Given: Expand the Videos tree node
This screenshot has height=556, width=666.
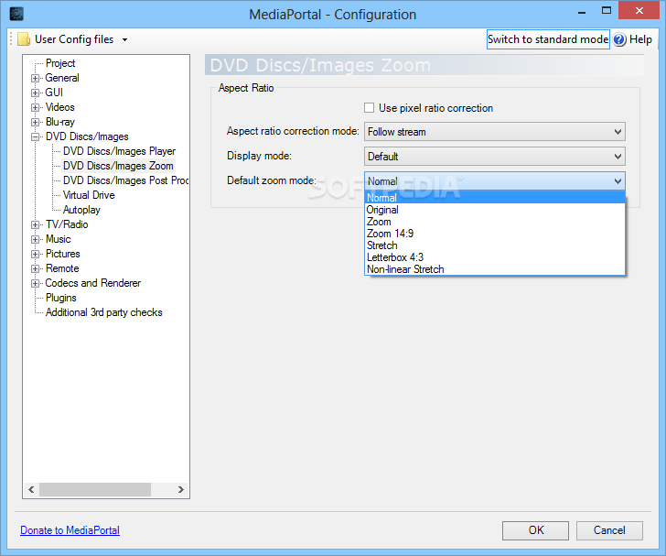Looking at the screenshot, I should 36,107.
